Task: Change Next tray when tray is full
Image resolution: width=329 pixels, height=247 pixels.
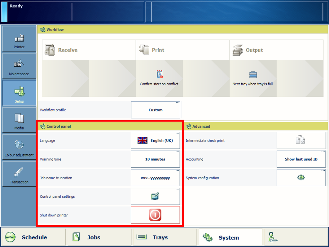Action: (x=253, y=78)
